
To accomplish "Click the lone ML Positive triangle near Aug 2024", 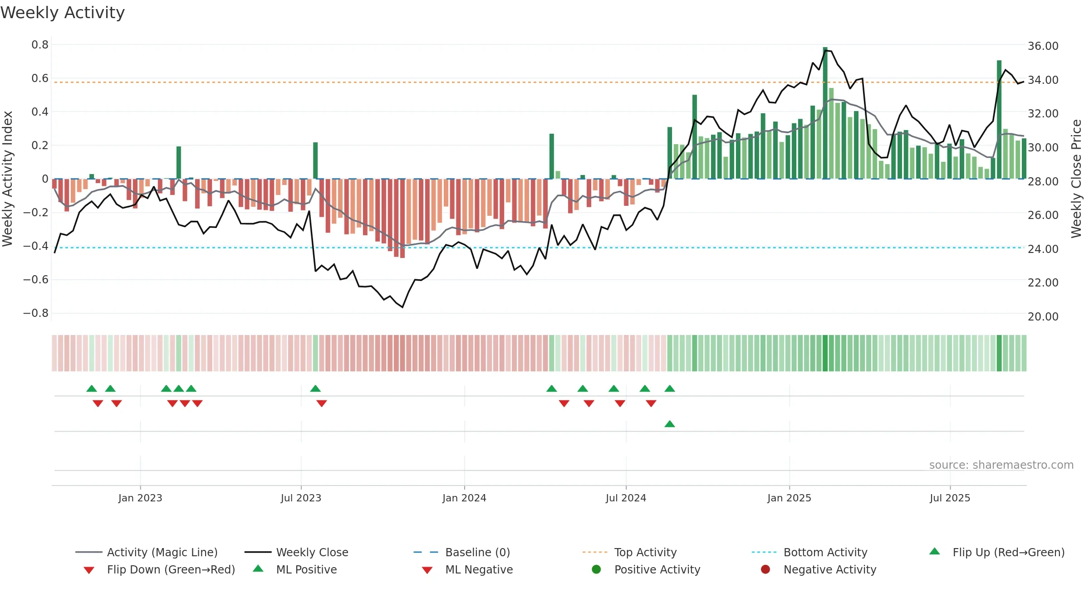I will point(670,424).
